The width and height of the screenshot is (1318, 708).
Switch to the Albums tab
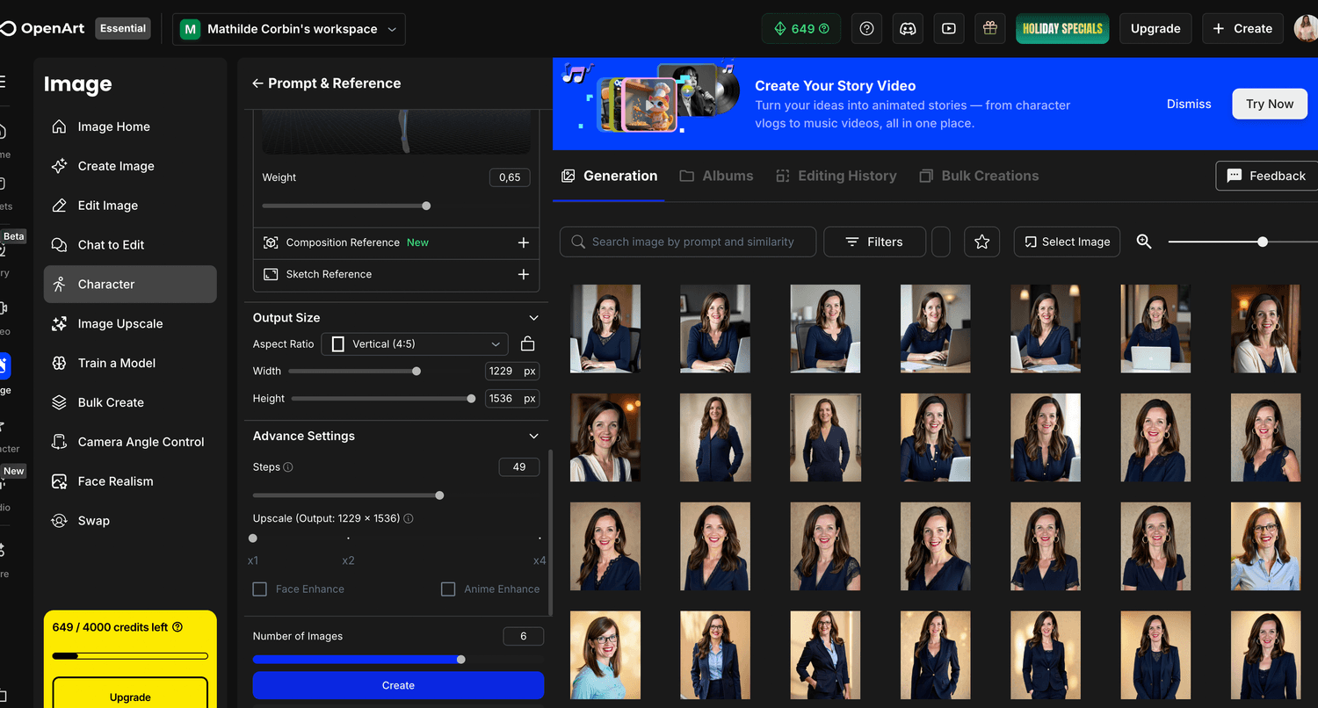716,176
